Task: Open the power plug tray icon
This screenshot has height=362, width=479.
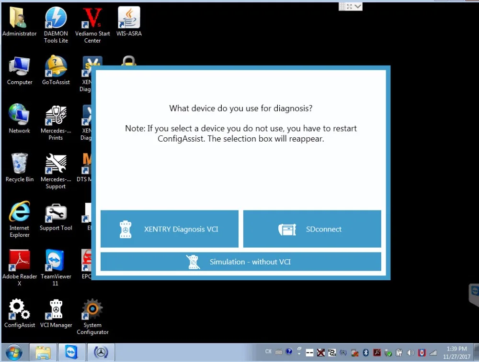Action: click(x=399, y=353)
